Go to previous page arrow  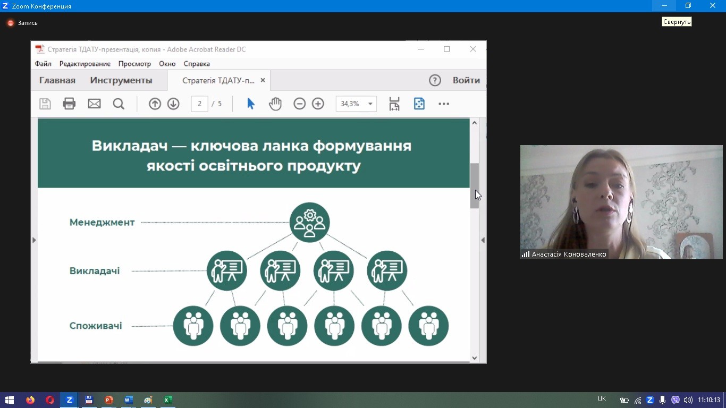click(155, 104)
